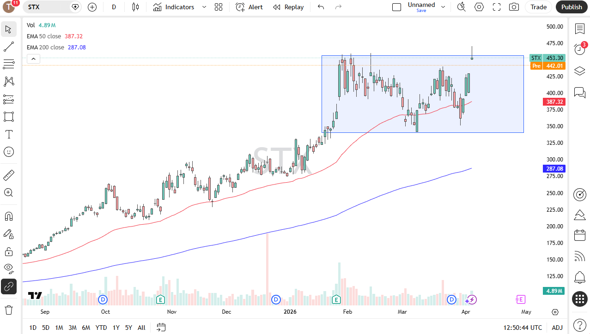Open the calendar panel icon

click(580, 235)
